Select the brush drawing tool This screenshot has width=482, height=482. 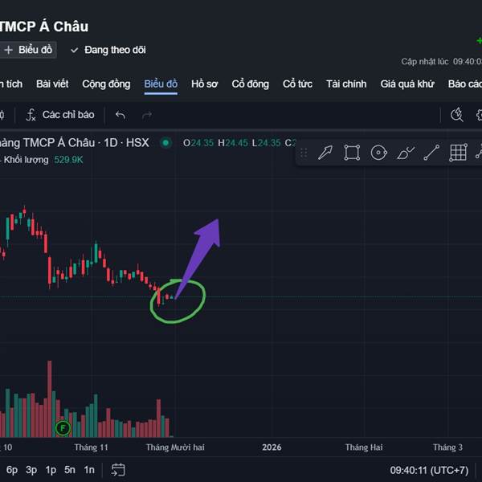406,153
